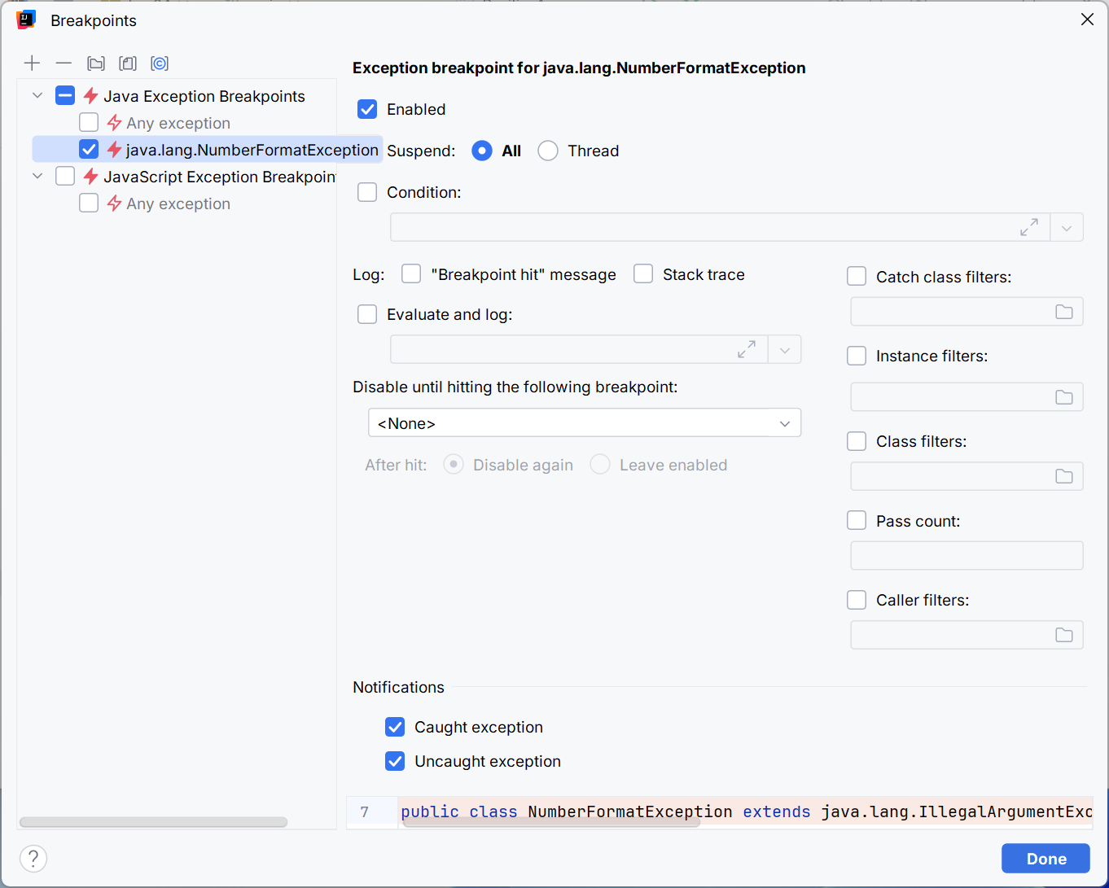Uncheck Uncaught exception notification
1109x888 pixels.
(x=395, y=761)
